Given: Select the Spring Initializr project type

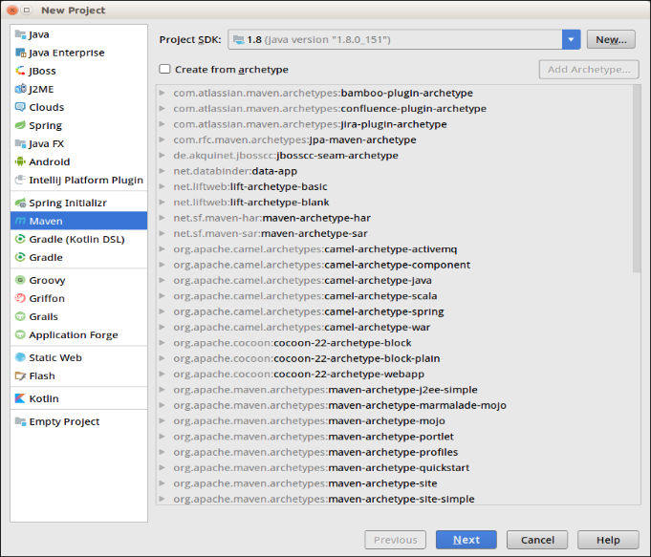Looking at the screenshot, I should tap(67, 203).
